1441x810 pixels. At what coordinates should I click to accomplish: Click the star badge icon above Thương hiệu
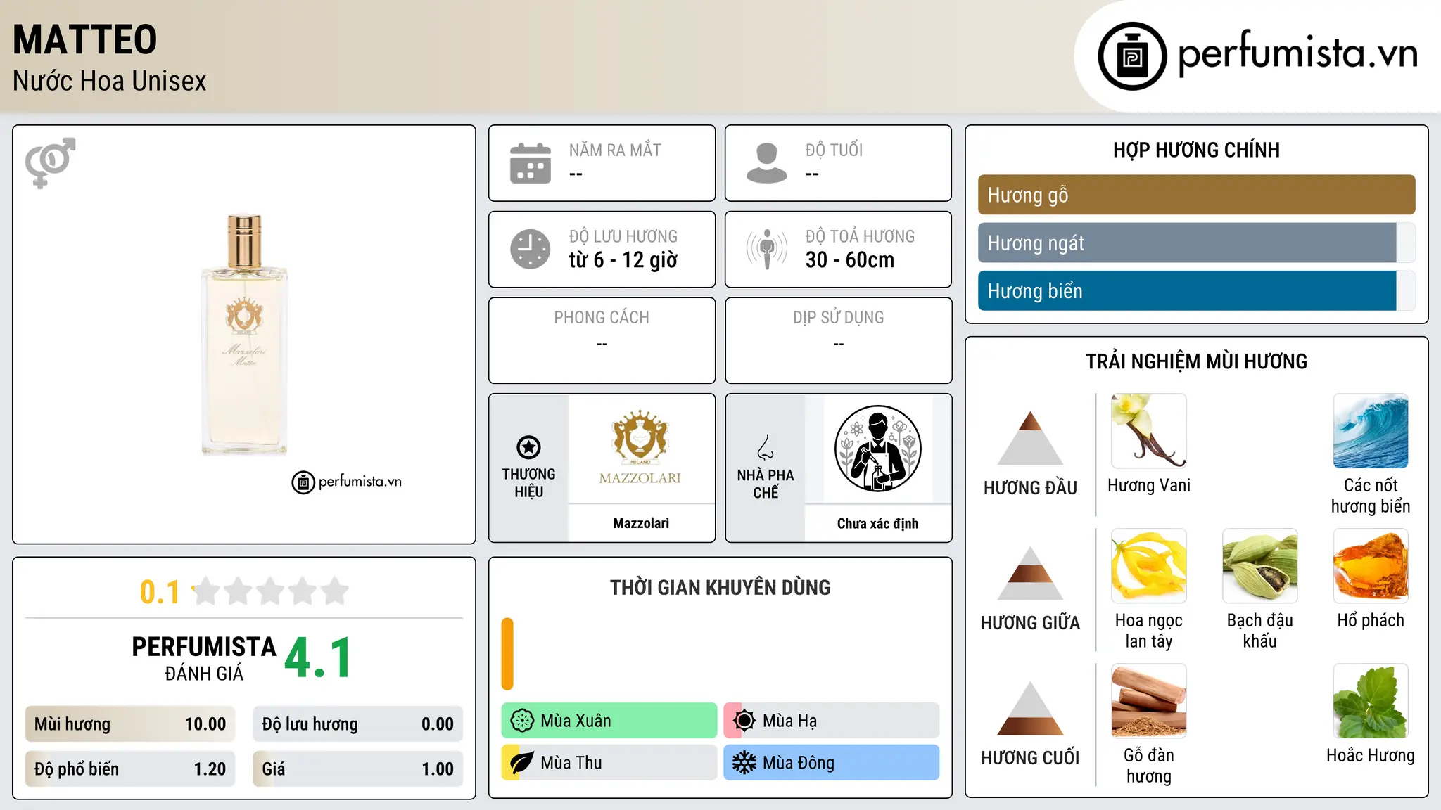pos(528,447)
